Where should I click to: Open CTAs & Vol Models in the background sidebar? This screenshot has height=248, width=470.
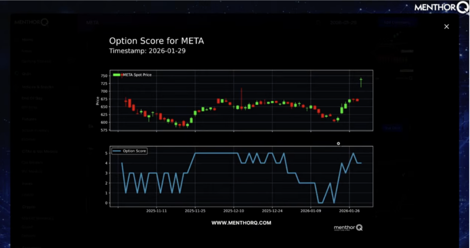[39, 151]
